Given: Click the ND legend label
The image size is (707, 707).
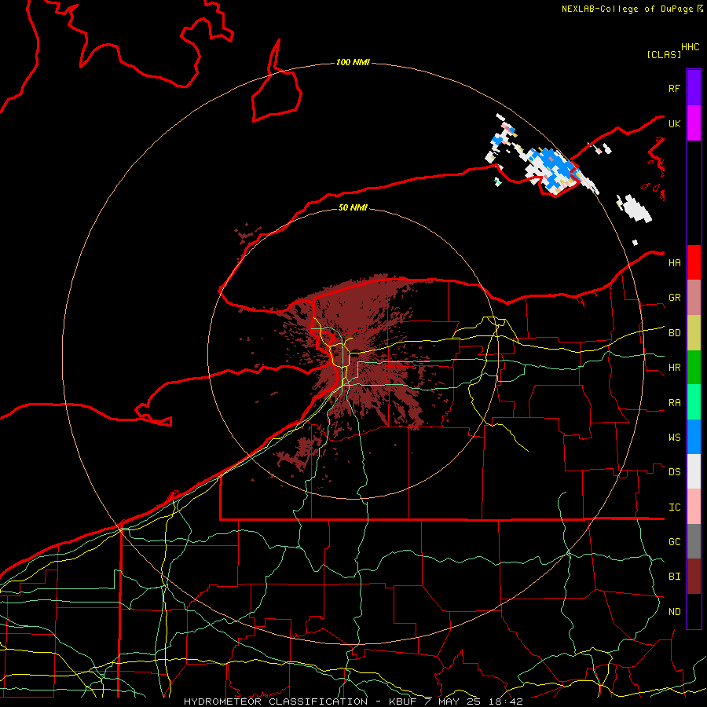Looking at the screenshot, I should click(674, 612).
